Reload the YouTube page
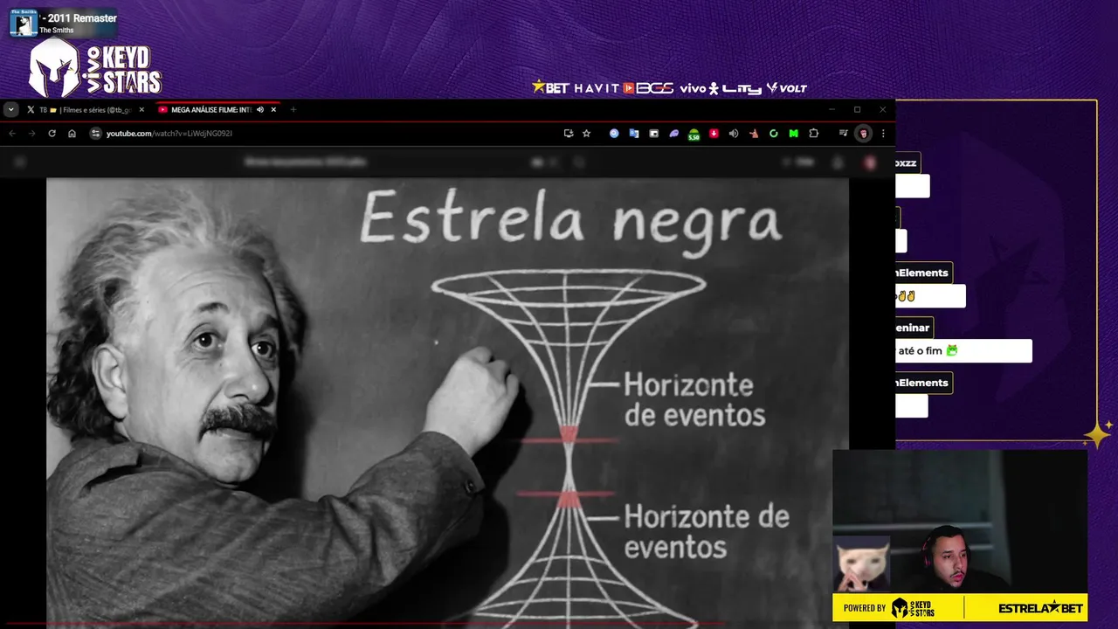 point(52,134)
